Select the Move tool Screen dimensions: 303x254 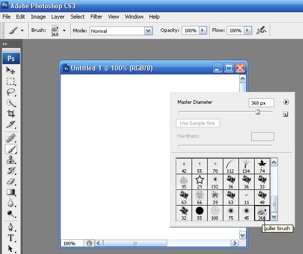(11, 70)
